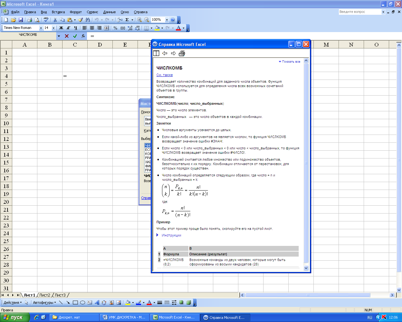Image resolution: width=402 pixels, height=322 pixels.
Task: Print the Help topic
Action: coord(182,53)
